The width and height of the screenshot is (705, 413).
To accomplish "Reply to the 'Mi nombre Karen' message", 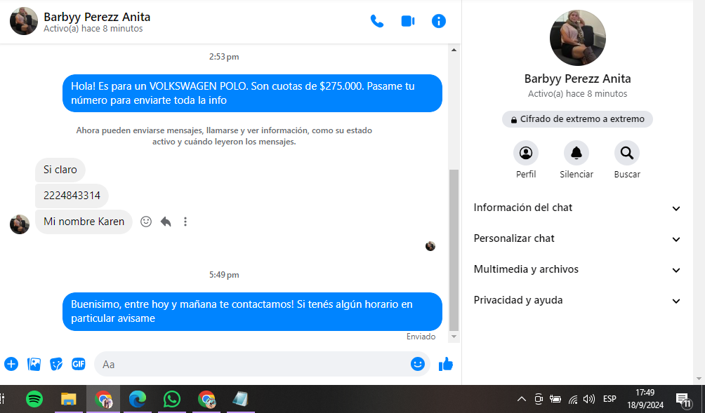I will (166, 222).
